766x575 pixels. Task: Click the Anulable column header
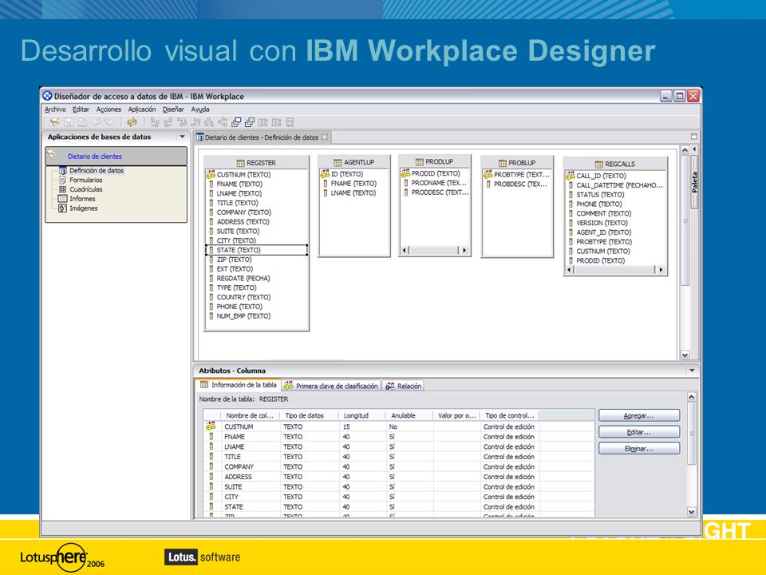(409, 415)
